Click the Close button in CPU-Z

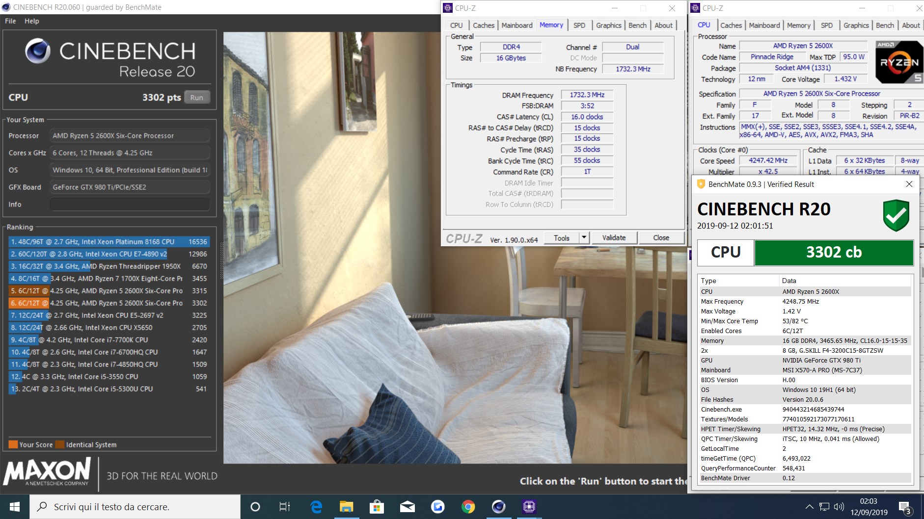tap(661, 238)
